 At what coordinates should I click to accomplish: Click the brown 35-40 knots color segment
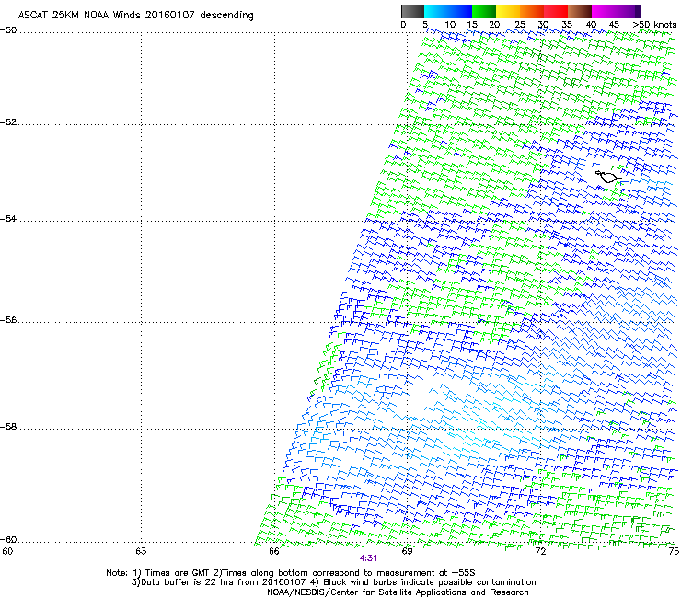tap(580, 11)
